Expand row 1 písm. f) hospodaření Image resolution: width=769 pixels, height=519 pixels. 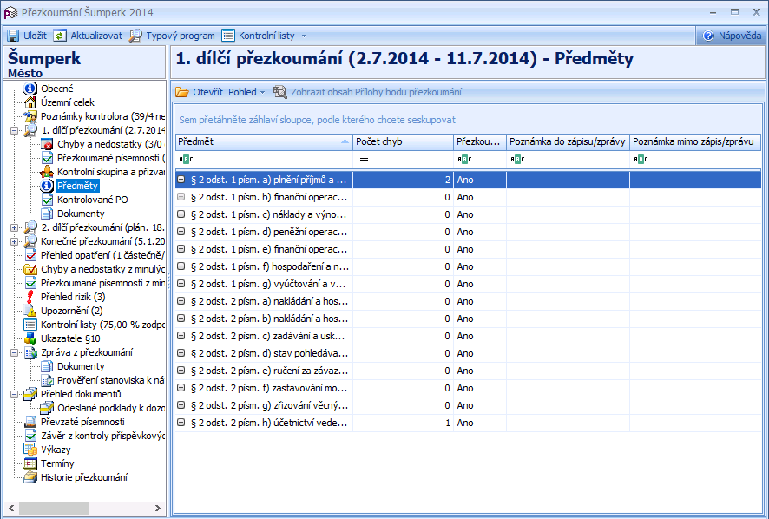click(x=181, y=266)
